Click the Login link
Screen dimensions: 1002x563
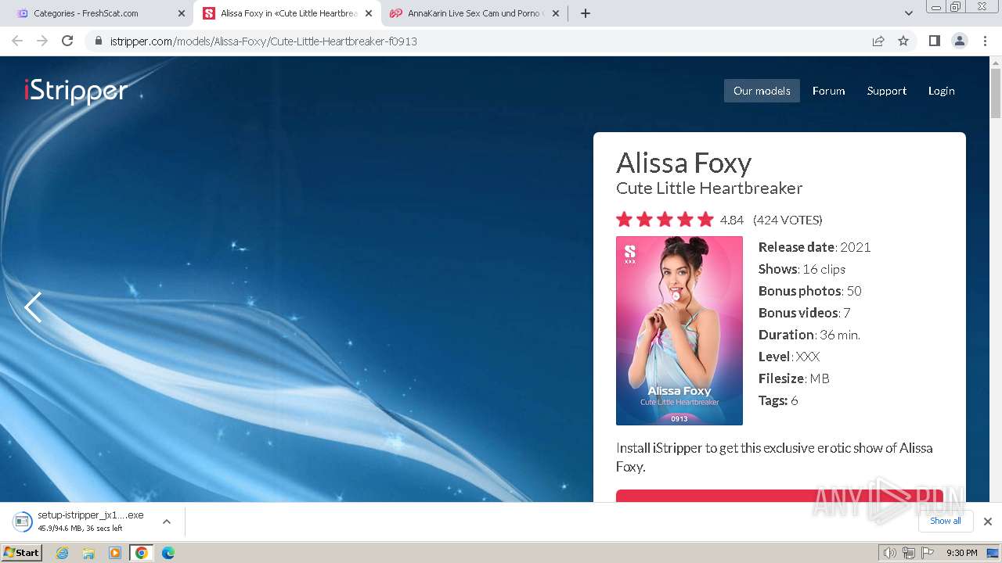[941, 91]
